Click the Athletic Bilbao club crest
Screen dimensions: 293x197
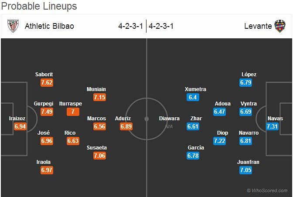13,26
